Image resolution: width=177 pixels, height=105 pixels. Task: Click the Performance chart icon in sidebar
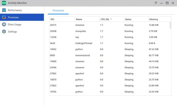point(4,10)
